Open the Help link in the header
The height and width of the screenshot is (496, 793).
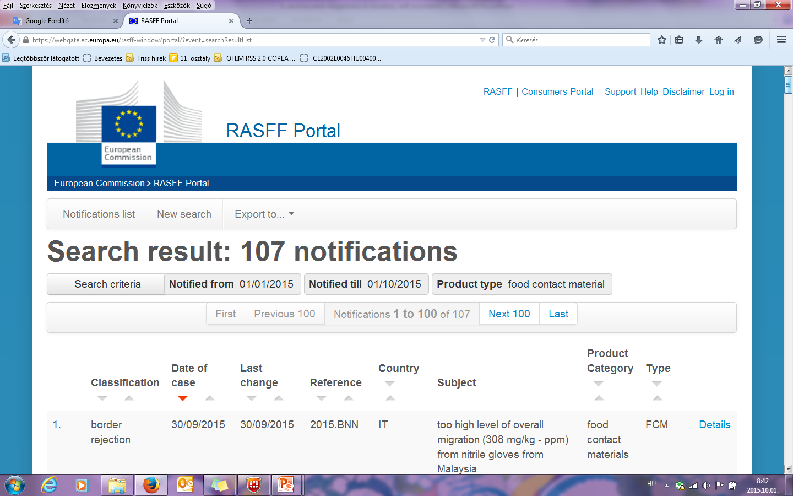pyautogui.click(x=649, y=91)
